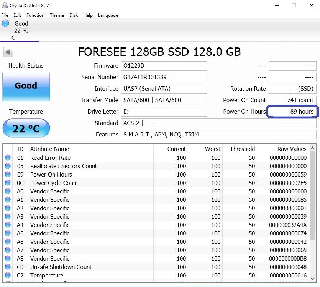
Task: Click the attribute list scrollbar thumb
Action: pyautogui.click(x=312, y=195)
